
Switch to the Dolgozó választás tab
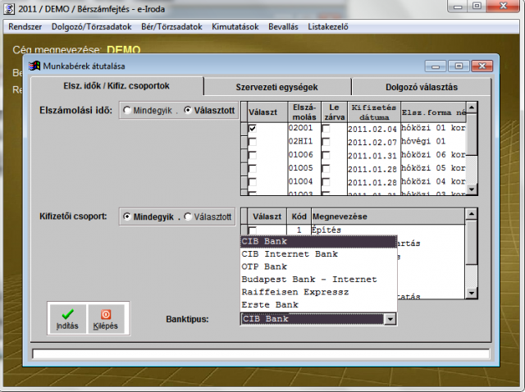(422, 87)
